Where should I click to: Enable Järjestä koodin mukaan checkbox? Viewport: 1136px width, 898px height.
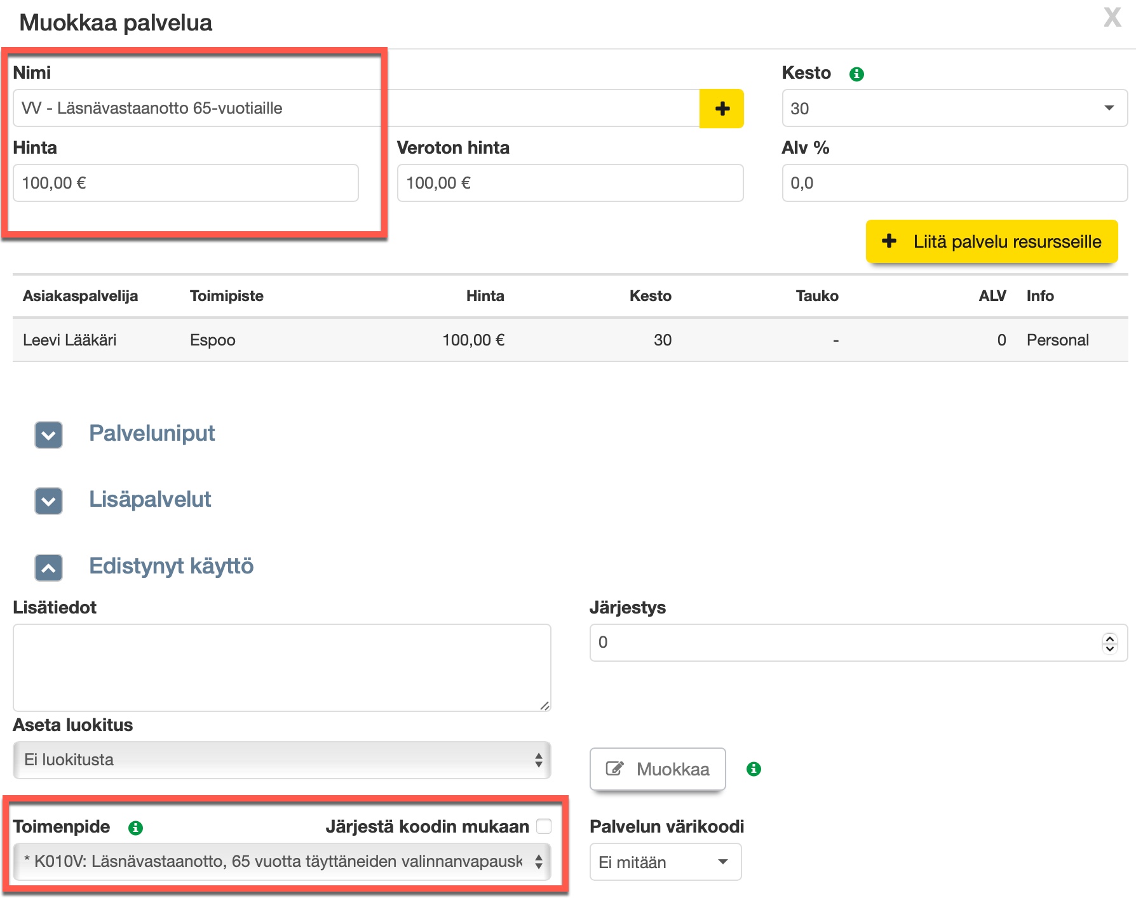[544, 826]
